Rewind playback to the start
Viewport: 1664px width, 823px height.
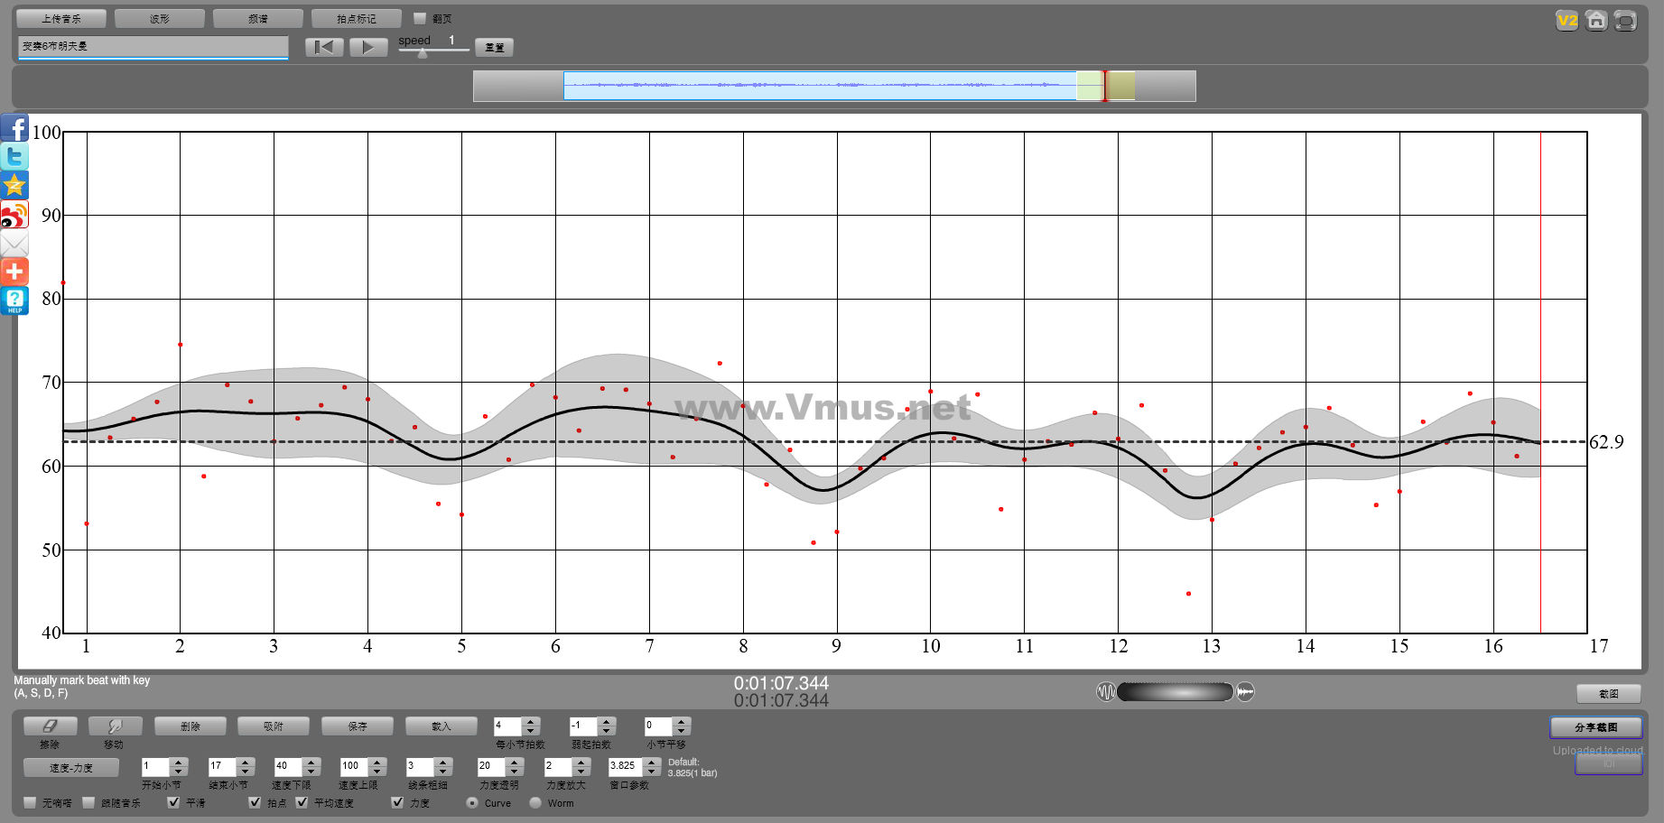click(x=324, y=47)
